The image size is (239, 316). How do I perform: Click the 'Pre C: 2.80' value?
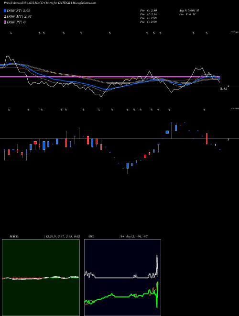(x=149, y=22)
